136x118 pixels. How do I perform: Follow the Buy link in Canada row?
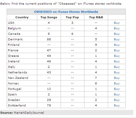[117, 34]
